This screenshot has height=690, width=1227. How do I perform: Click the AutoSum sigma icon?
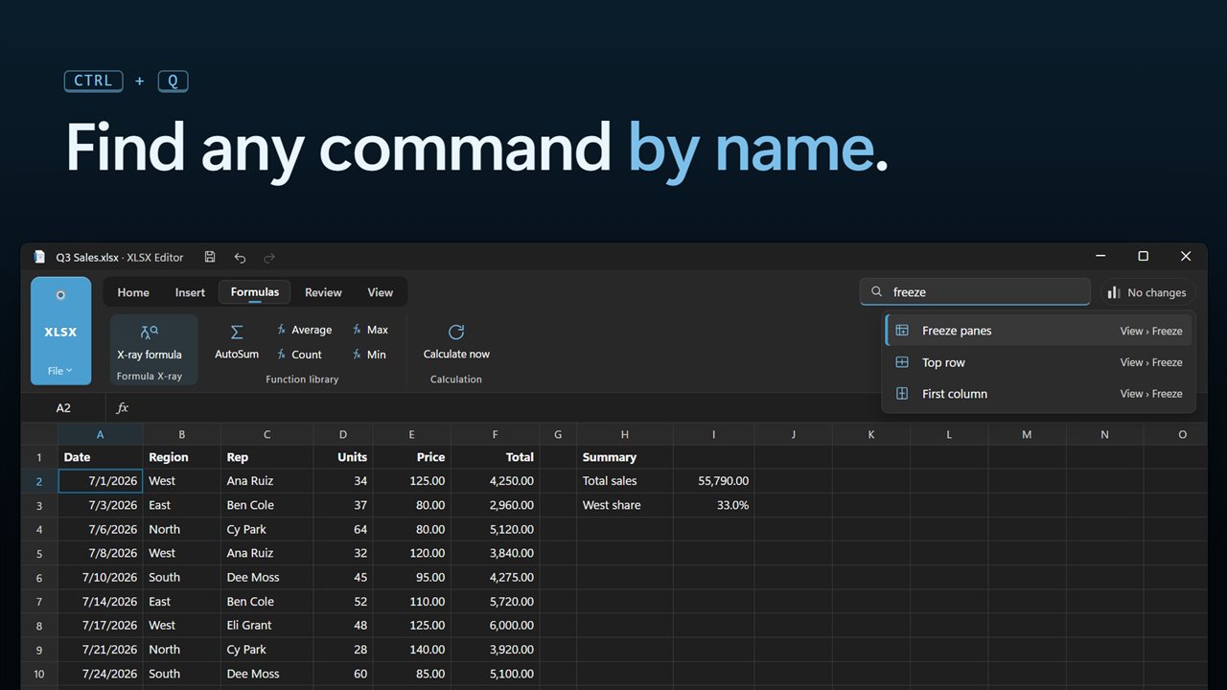[x=237, y=333]
